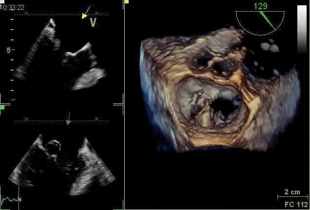Screen dimensions: 310x210
Task: Click the right x marker on upper plane line
Action: click(97, 13)
